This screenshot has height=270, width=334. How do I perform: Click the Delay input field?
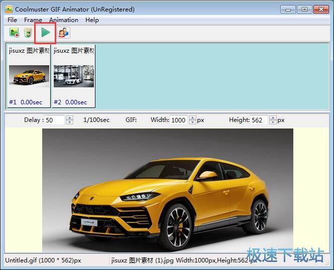click(55, 120)
